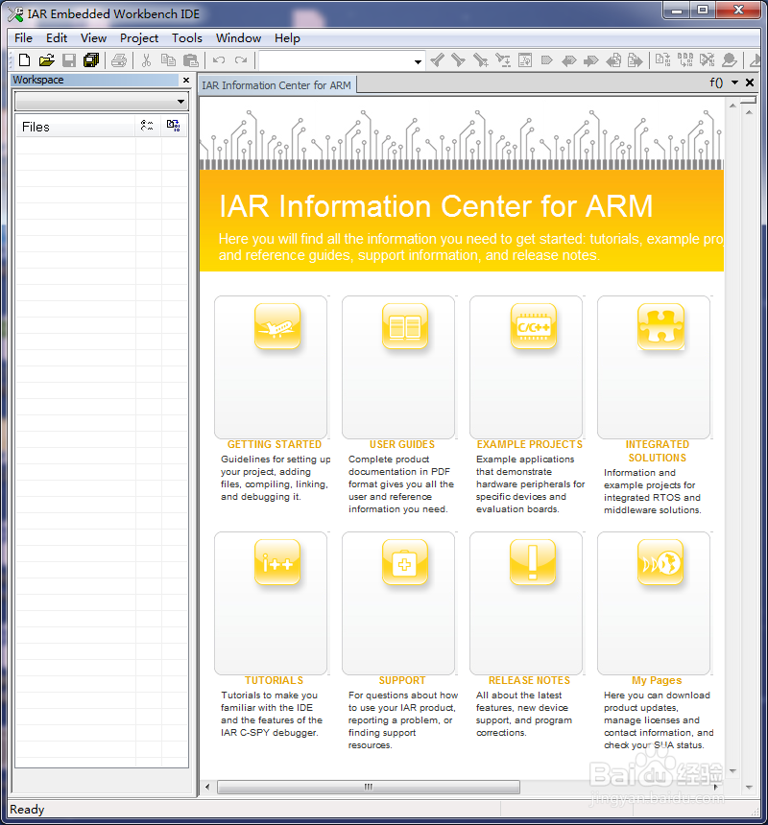Click the GETTING STARTED link text
The width and height of the screenshot is (768, 825).
(275, 444)
